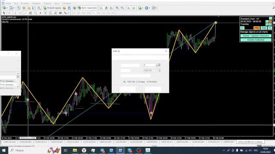Click the step forward >| panel button
The width and height of the screenshot is (275, 154).
(x=269, y=28)
